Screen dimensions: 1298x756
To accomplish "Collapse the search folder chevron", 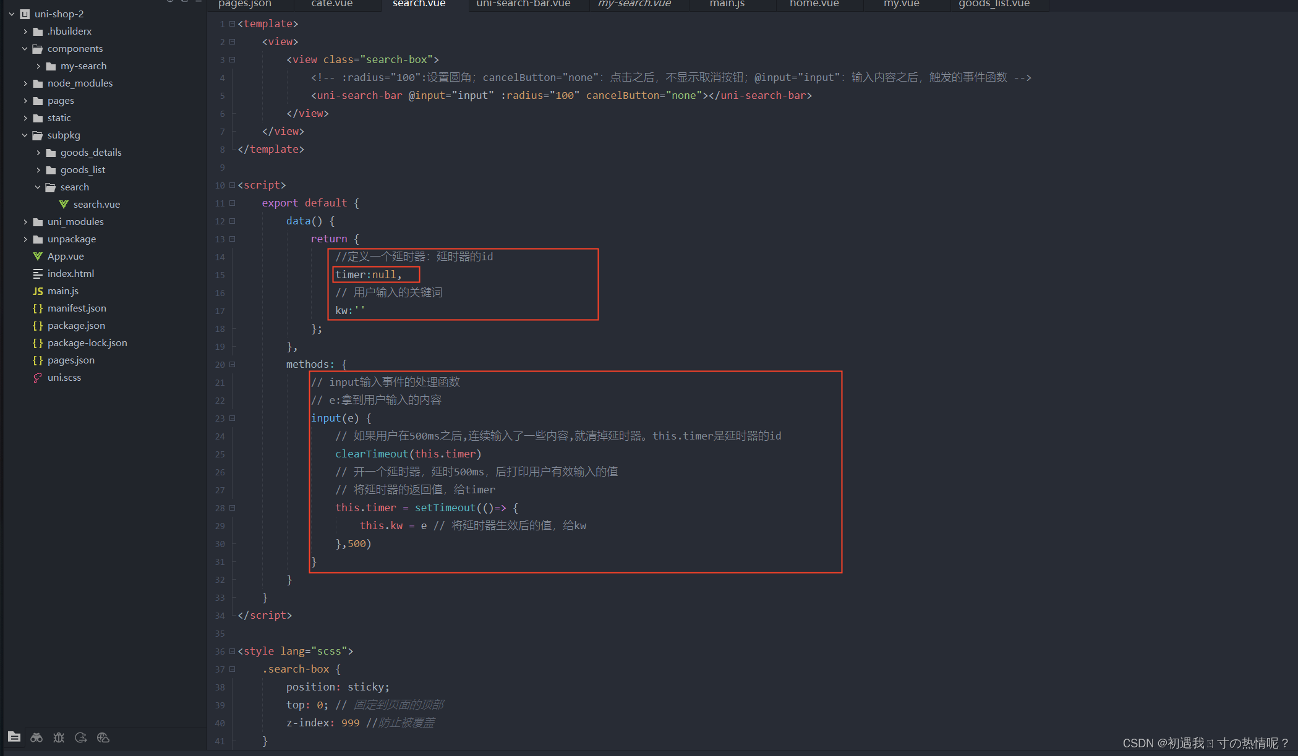I will (38, 187).
